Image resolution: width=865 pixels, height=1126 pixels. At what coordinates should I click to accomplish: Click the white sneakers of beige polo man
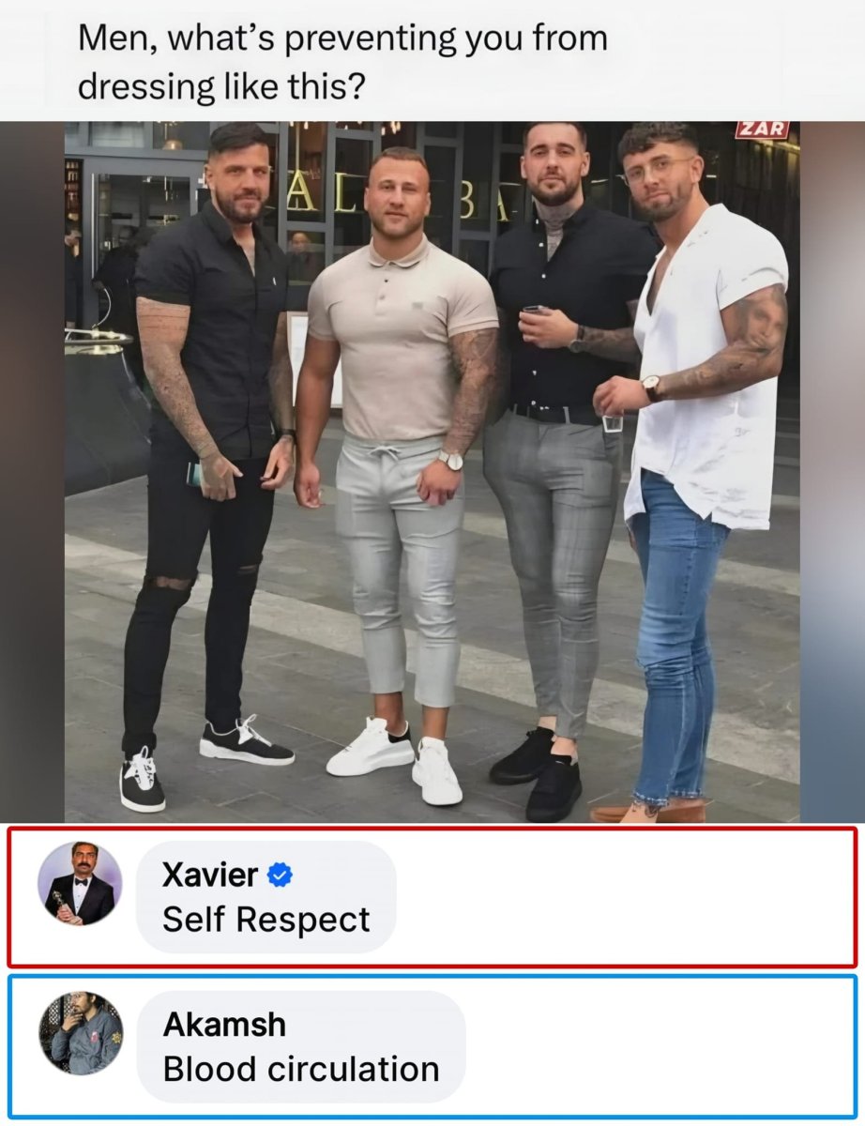pos(394,758)
